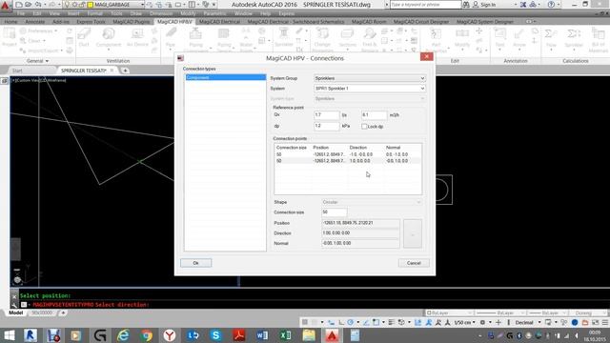Click the Find & Replace ribbon icon

[x=370, y=40]
